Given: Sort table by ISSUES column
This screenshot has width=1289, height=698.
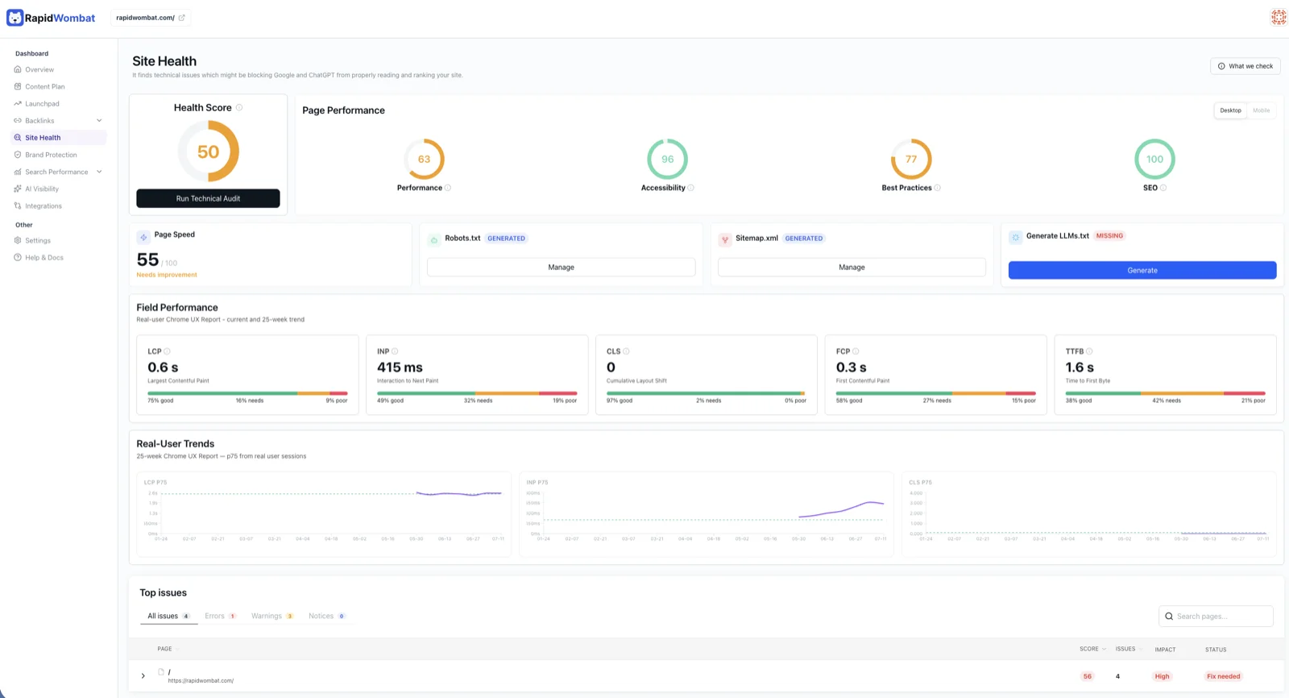Looking at the screenshot, I should [1129, 649].
